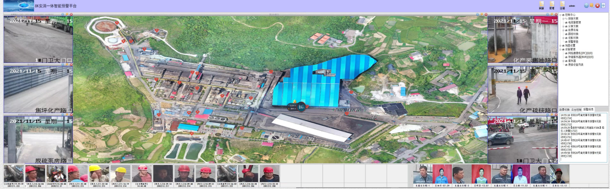Viewport: 610px width, 189px height.
Task: Expand the 地图设置 tree node
Action: [561, 46]
